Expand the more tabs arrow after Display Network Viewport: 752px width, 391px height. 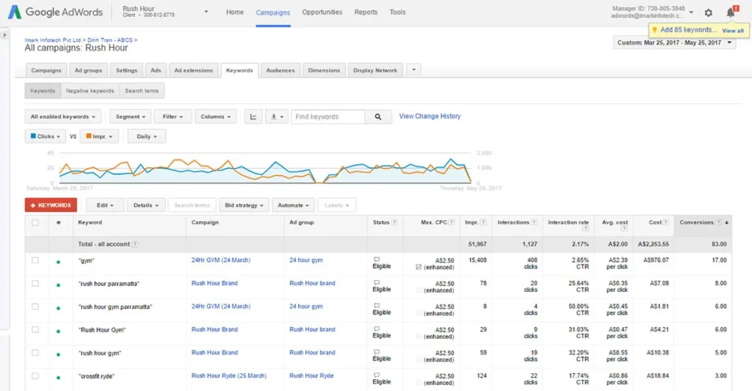click(414, 70)
